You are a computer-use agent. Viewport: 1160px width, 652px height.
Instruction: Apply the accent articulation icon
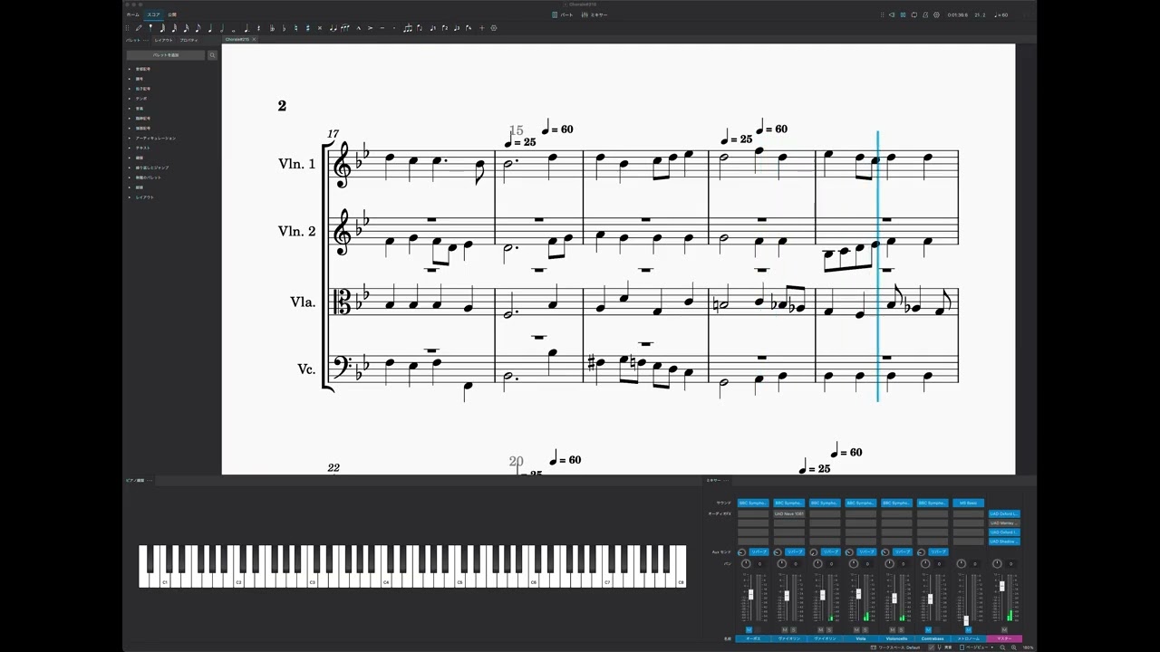pyautogui.click(x=370, y=28)
